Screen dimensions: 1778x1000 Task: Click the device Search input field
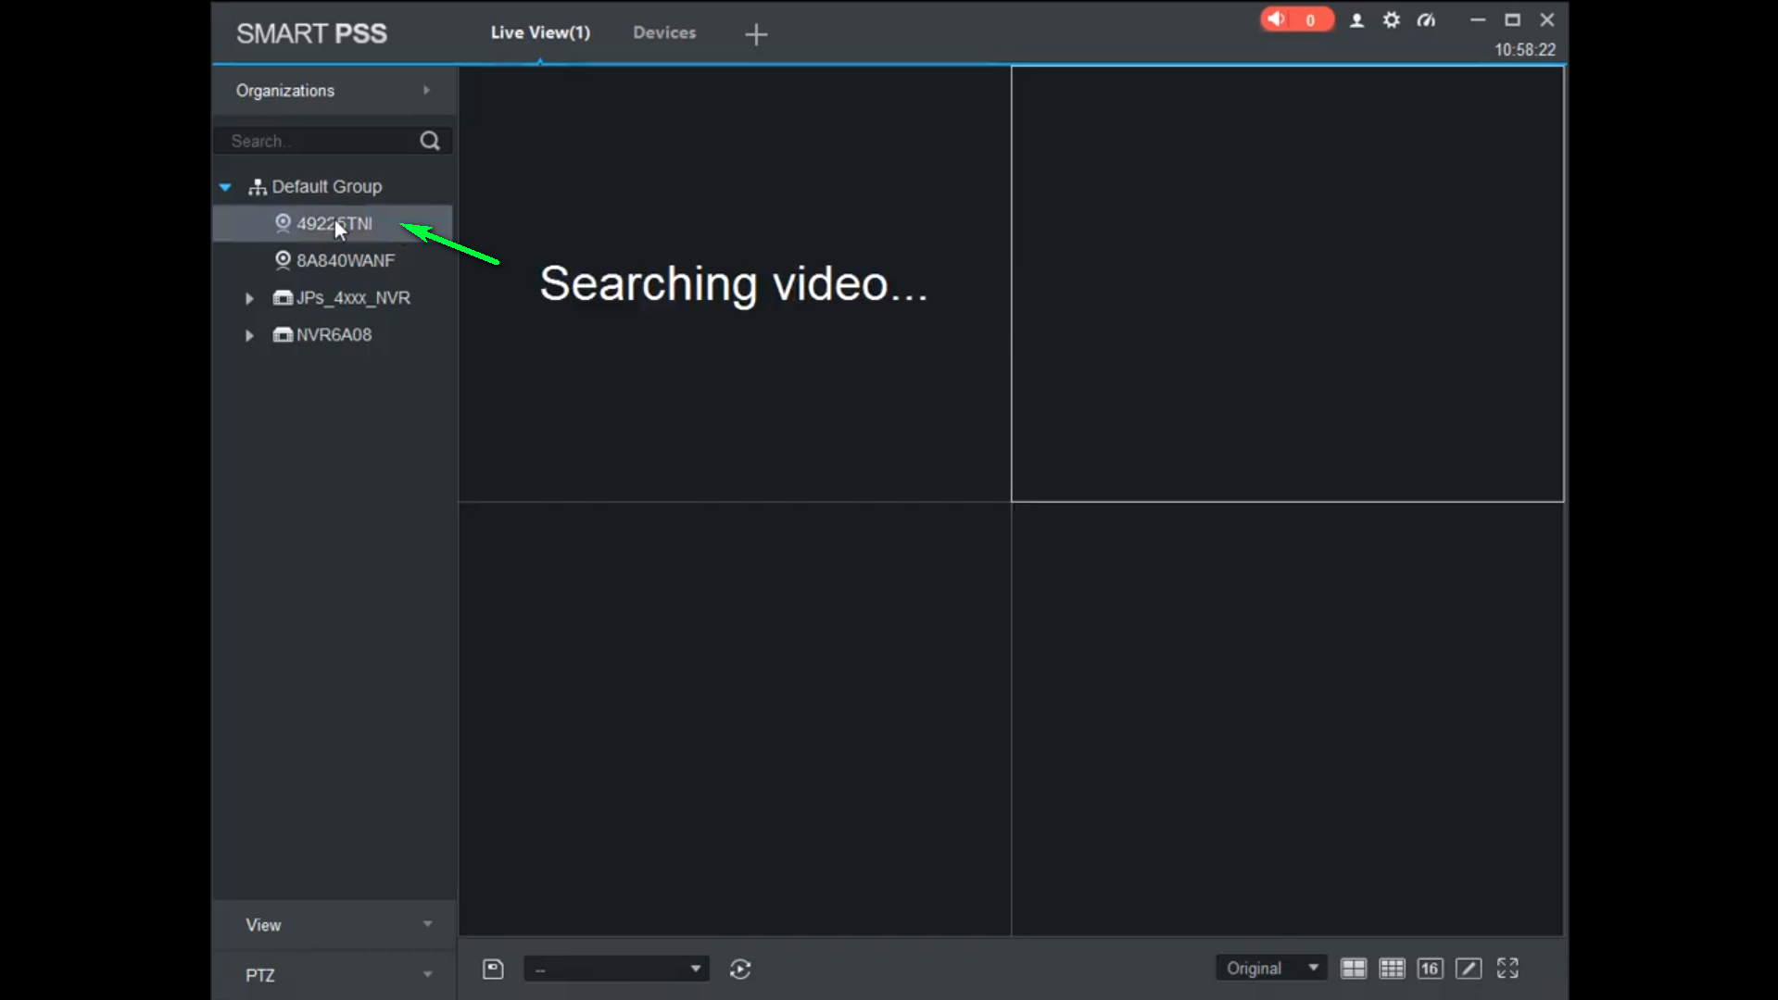coord(315,141)
